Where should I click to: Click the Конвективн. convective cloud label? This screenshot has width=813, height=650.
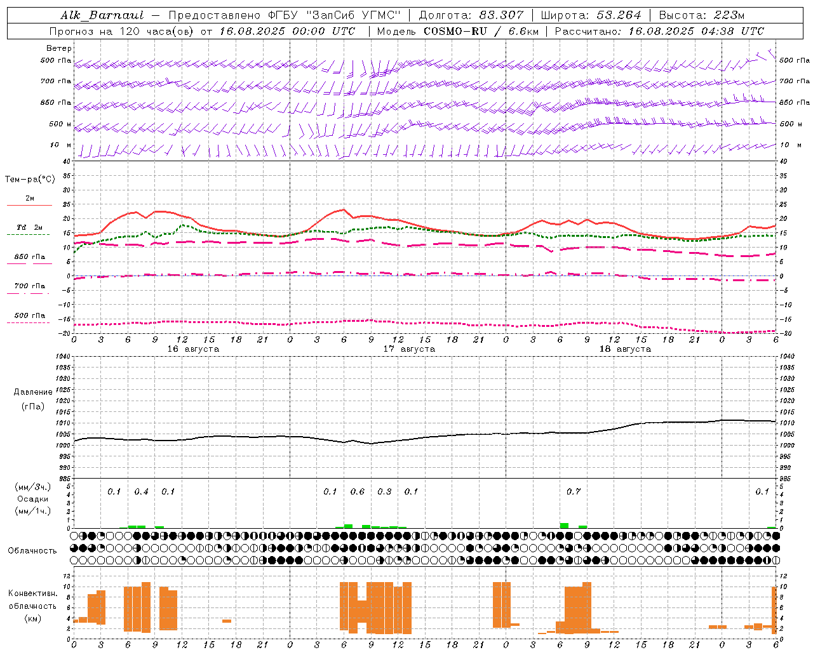tap(33, 594)
